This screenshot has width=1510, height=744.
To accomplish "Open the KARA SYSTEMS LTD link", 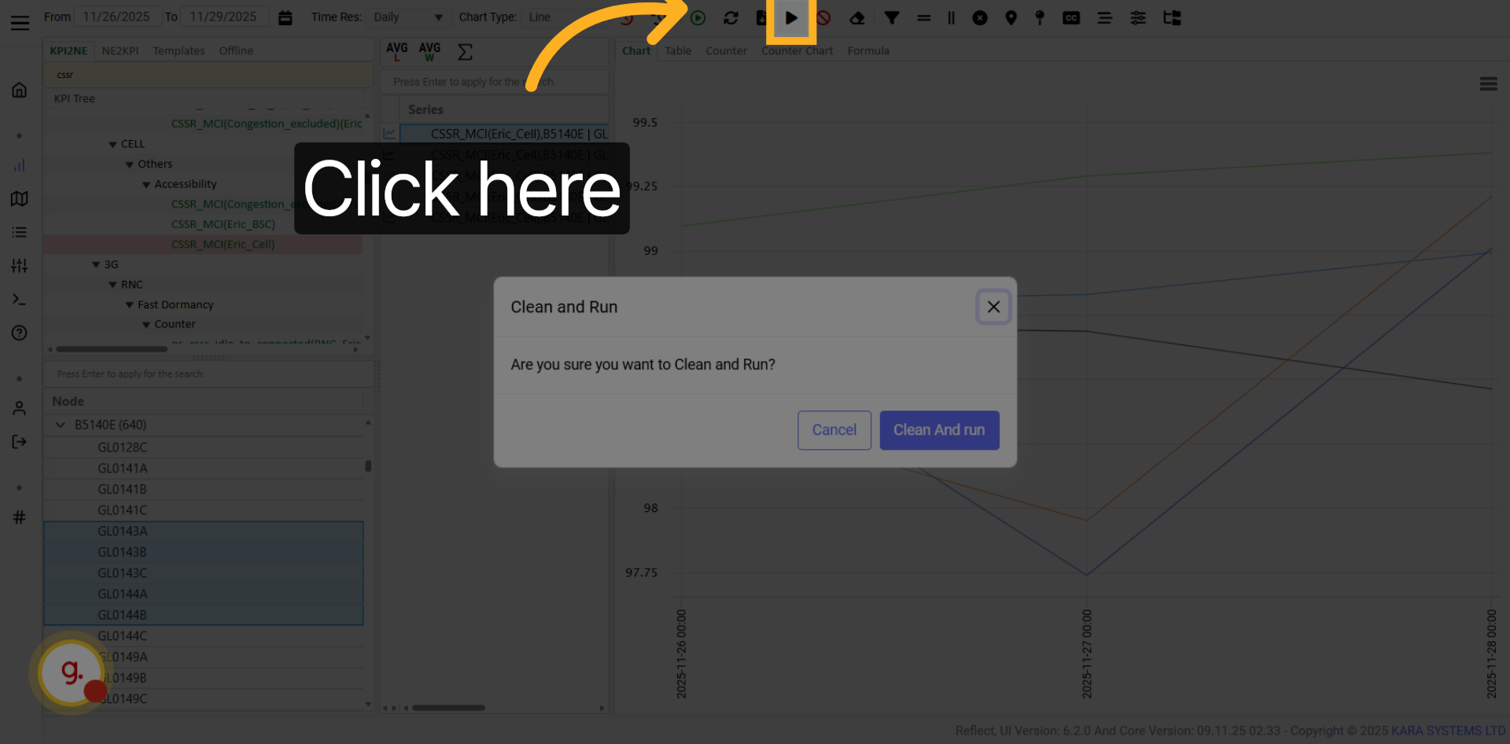I will tap(1447, 731).
